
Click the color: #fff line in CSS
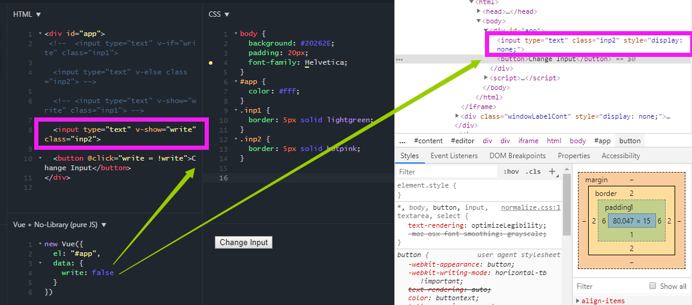pos(274,91)
